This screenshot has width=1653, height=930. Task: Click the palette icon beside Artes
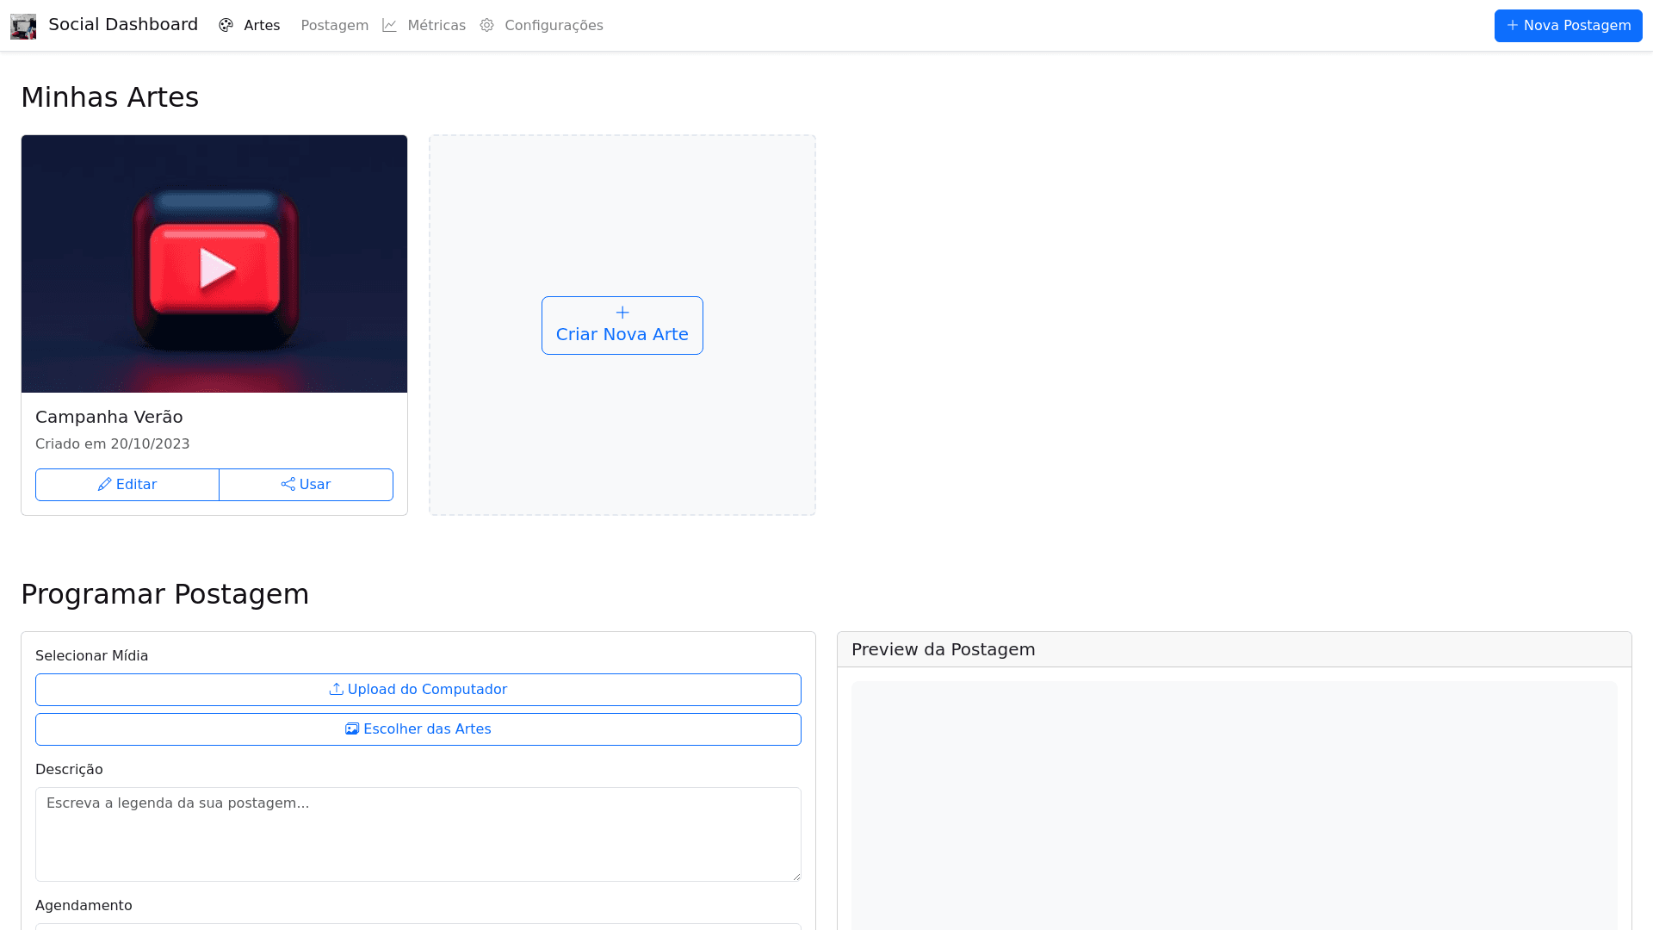point(226,26)
